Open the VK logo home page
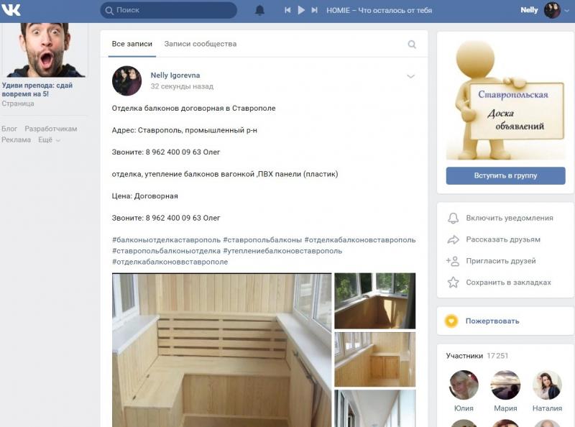The width and height of the screenshot is (575, 427). click(11, 9)
